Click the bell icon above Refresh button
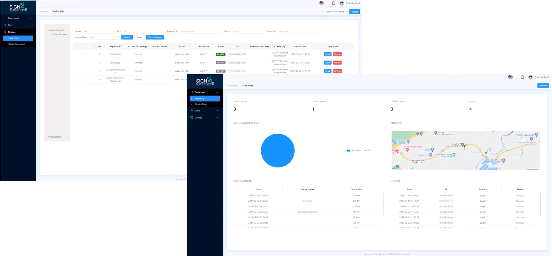Screen dimensions: 552x256 pyautogui.click(x=522, y=77)
